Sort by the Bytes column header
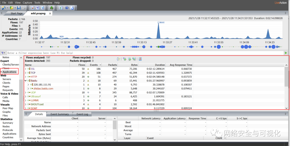The image size is (290, 146). point(128,65)
